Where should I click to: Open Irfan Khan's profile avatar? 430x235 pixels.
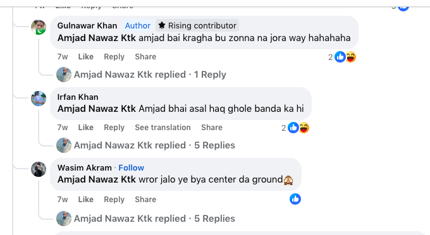point(39,99)
